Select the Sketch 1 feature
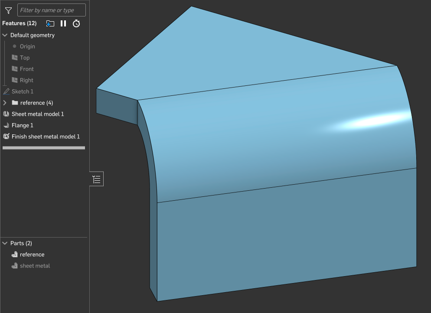This screenshot has height=313, width=431. [x=22, y=91]
